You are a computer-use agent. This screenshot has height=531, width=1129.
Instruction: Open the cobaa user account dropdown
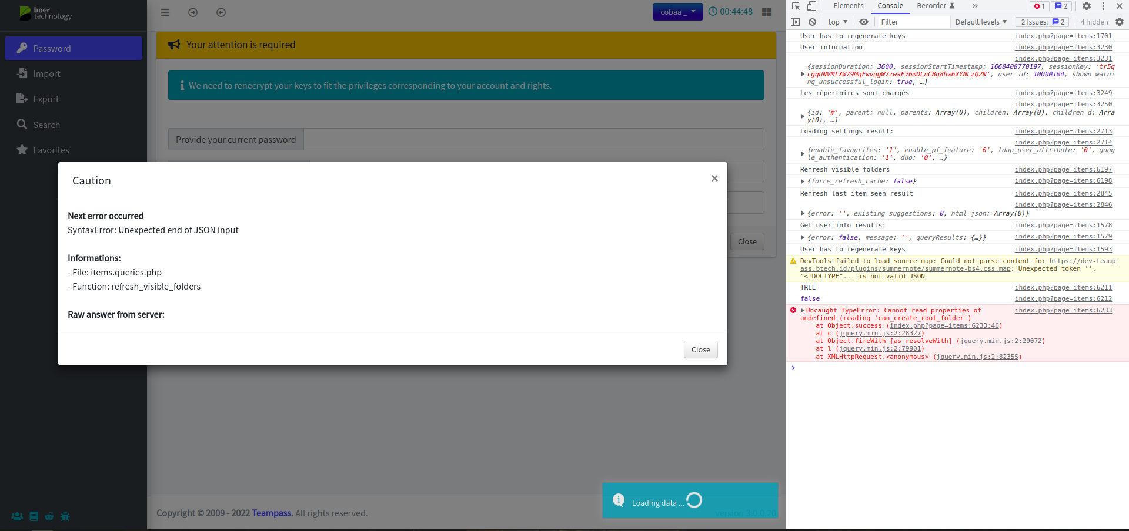click(x=677, y=11)
